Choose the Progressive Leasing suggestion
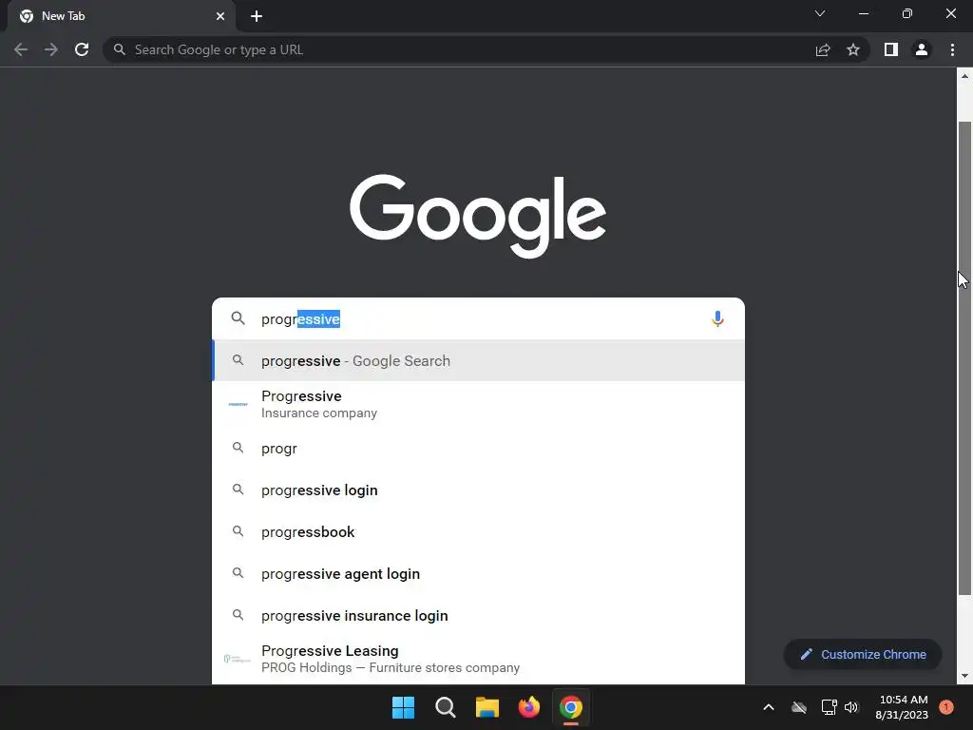 click(x=478, y=660)
